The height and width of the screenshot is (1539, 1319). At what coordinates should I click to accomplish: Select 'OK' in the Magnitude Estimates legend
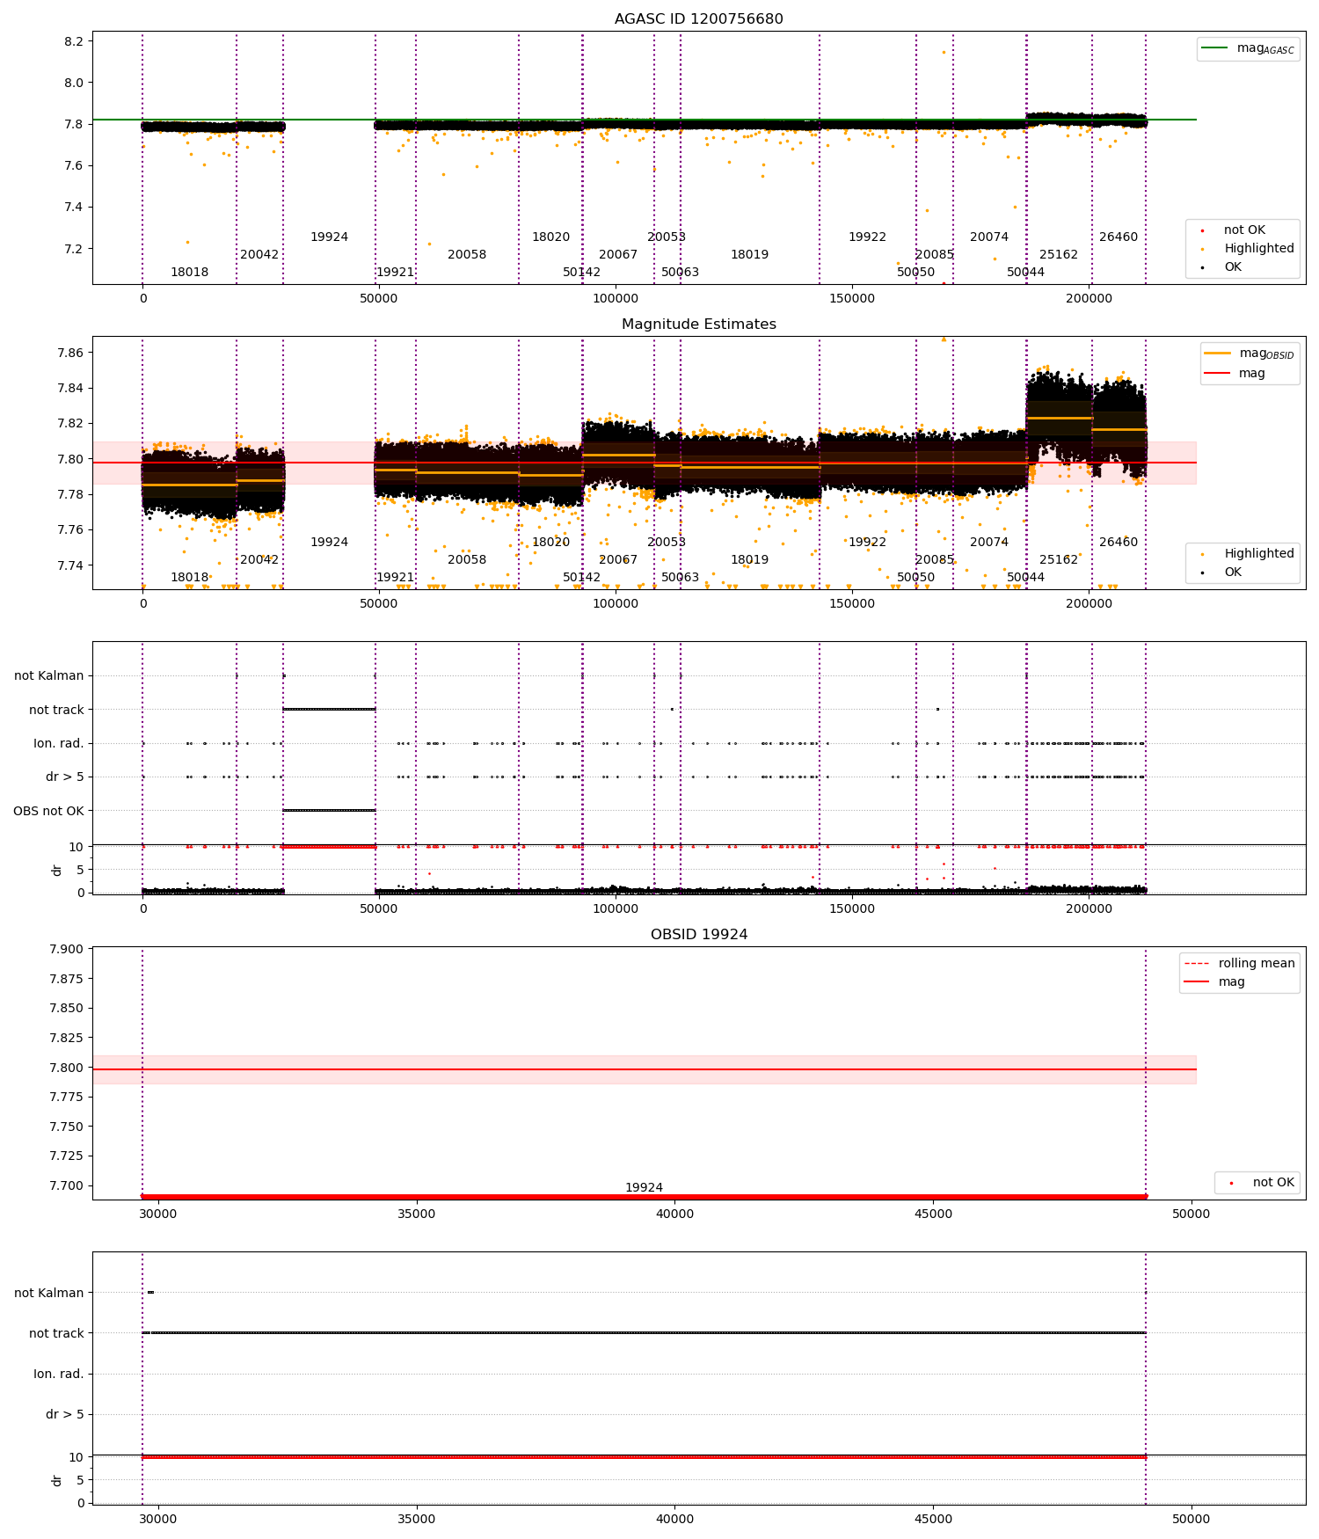(1233, 573)
